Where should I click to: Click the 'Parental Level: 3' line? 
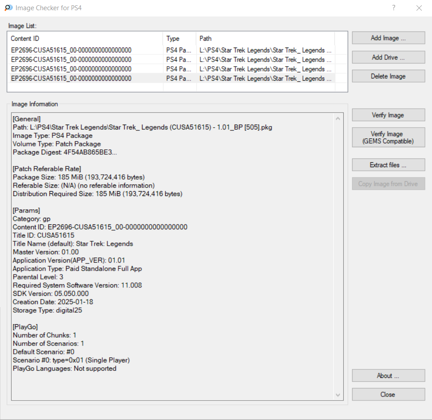pyautogui.click(x=38, y=277)
